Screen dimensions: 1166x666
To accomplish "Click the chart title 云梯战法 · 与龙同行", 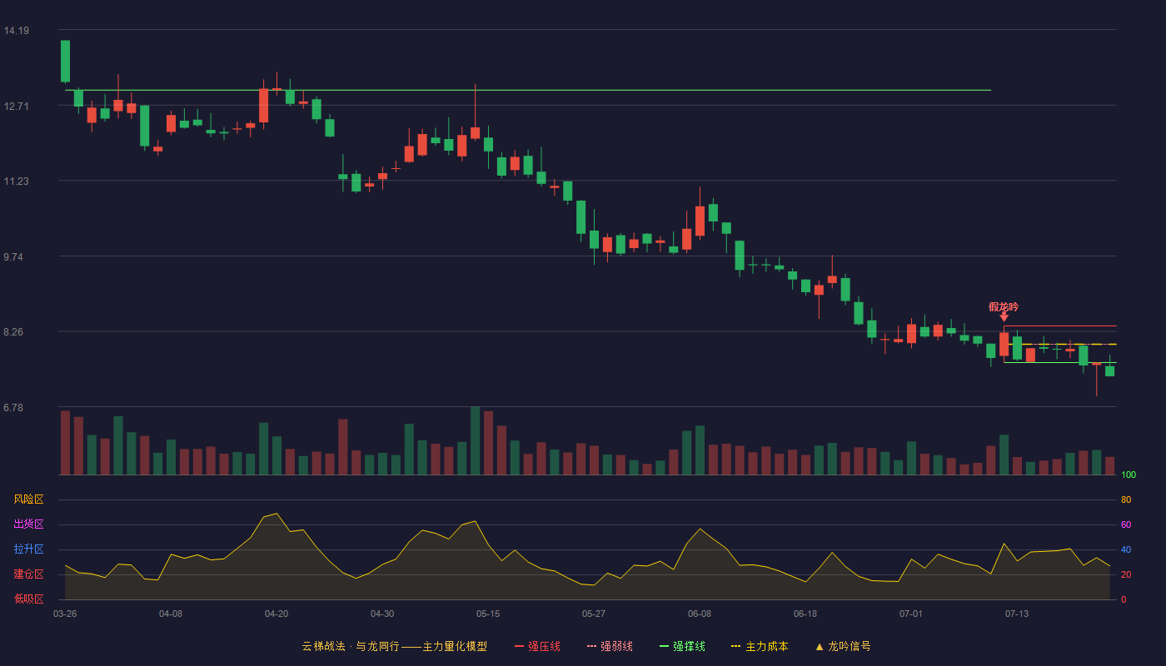I will click(x=350, y=646).
